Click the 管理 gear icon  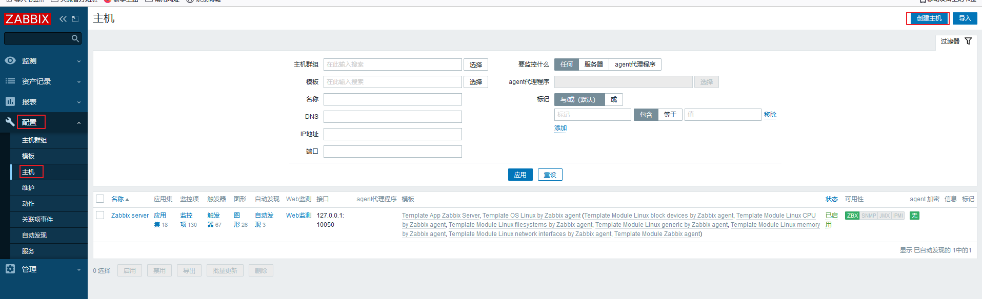click(10, 269)
